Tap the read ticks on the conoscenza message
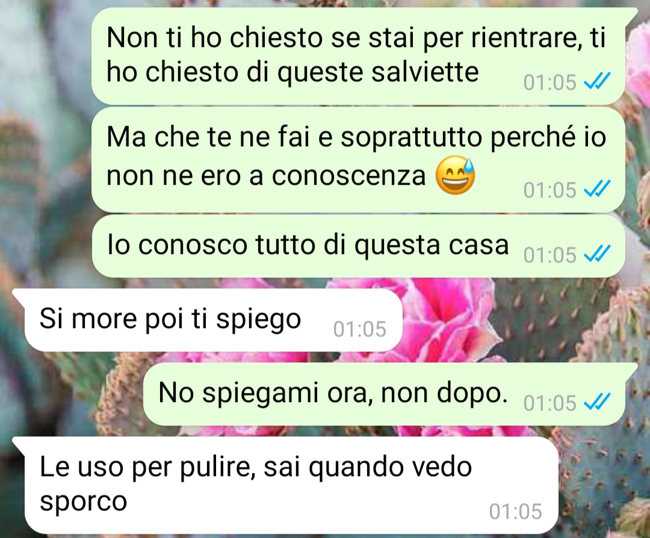The image size is (650, 538). click(597, 190)
